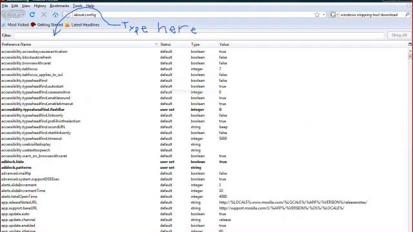The width and height of the screenshot is (413, 232).
Task: Click the vertical scrollbar thumb
Action: pyautogui.click(x=410, y=56)
